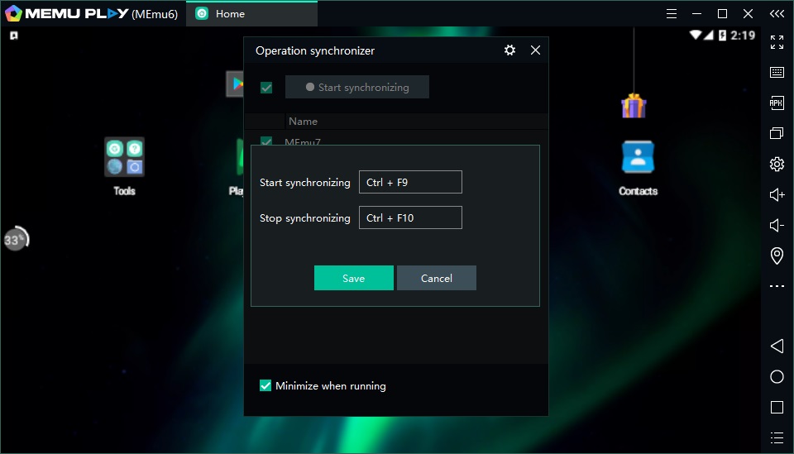The height and width of the screenshot is (454, 794).
Task: Tap the Android back triangle button
Action: coord(777,346)
